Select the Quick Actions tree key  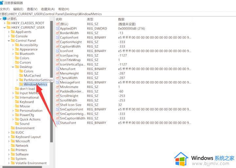point(30,119)
